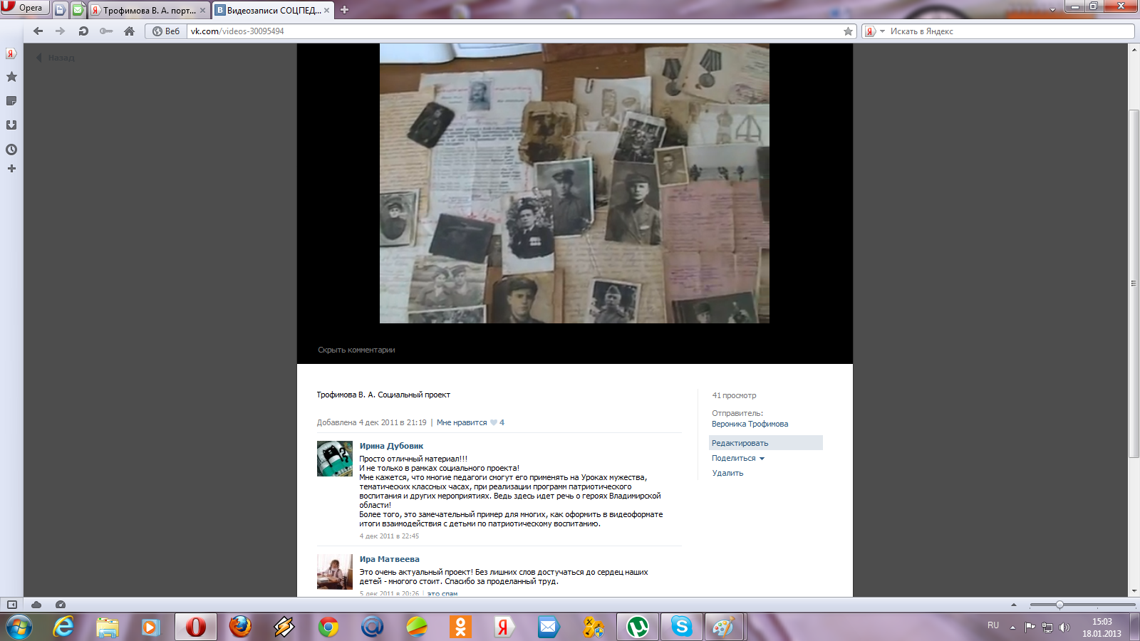Close the Трофимова В. А. tab

coord(203,11)
